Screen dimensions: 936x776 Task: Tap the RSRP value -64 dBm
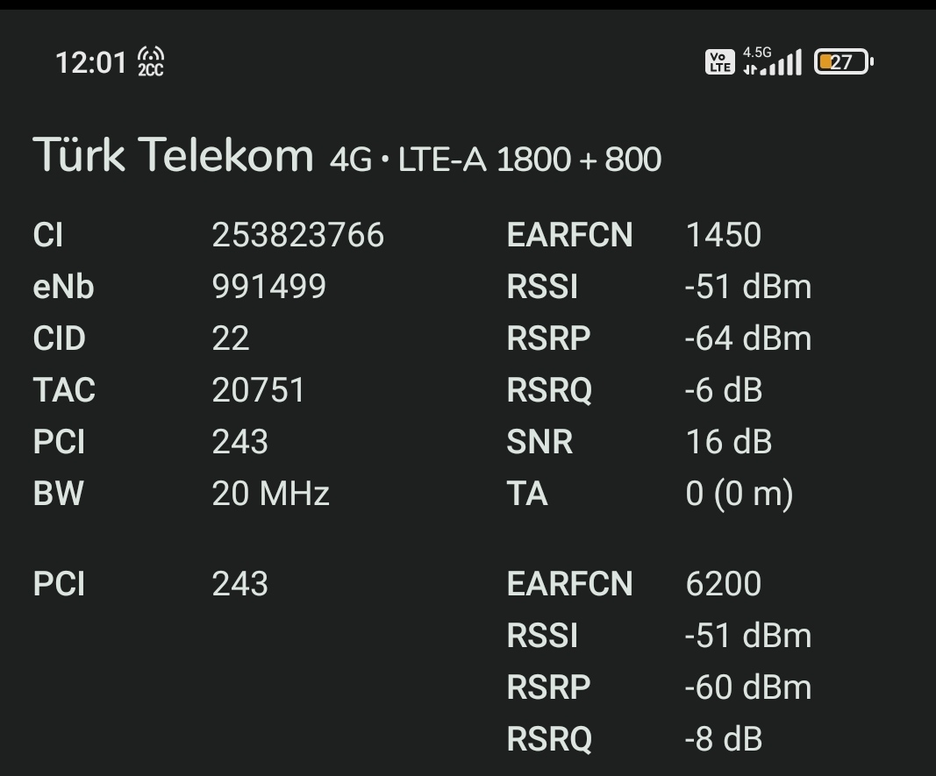[x=748, y=338]
